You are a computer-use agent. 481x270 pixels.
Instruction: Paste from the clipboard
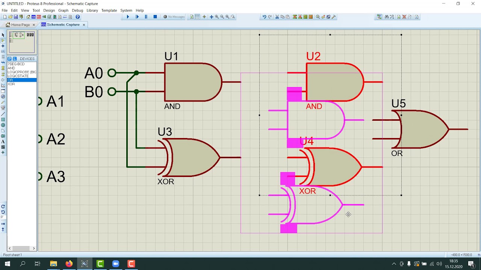tap(288, 17)
